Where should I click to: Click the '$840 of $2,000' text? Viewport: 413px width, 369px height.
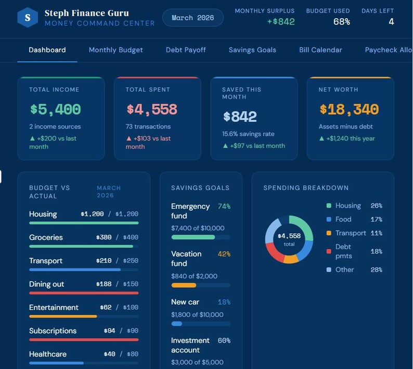click(x=194, y=276)
